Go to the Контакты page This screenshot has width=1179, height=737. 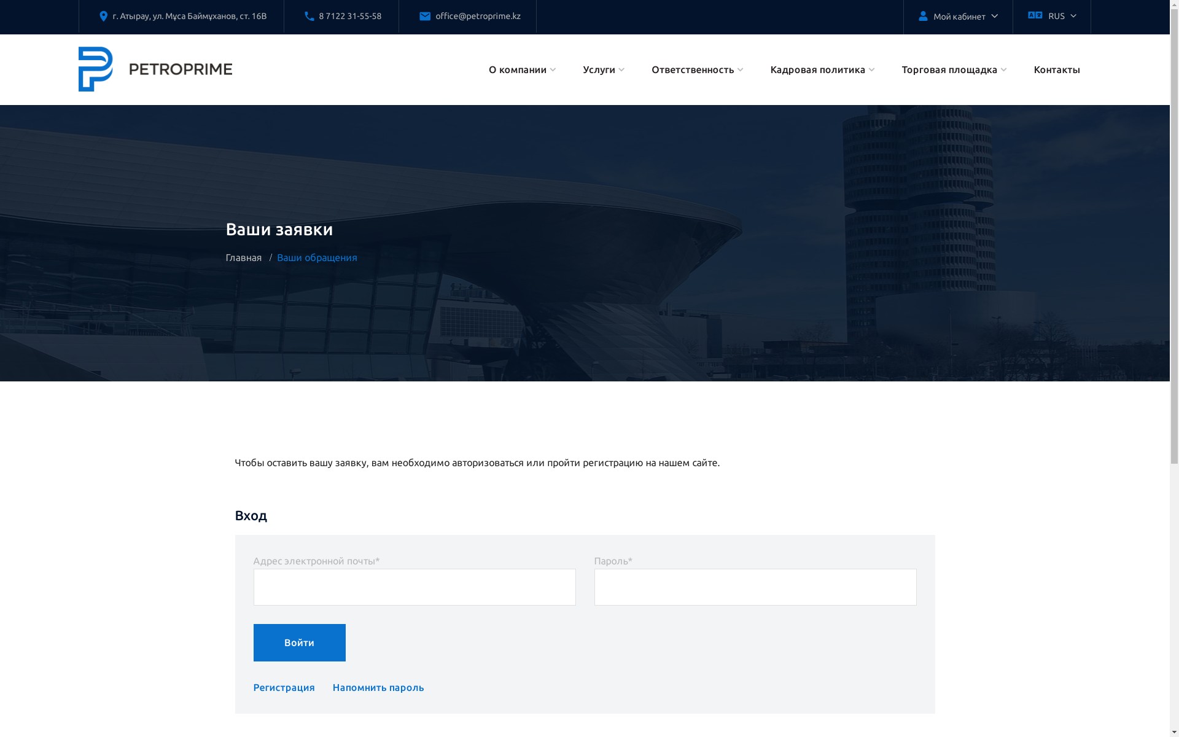pos(1056,69)
